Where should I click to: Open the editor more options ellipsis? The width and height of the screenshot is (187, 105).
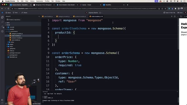pyautogui.click(x=178, y=16)
